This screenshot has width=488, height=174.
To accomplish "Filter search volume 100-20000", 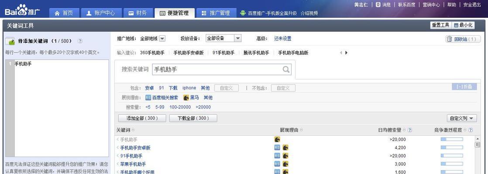I will [180, 107].
